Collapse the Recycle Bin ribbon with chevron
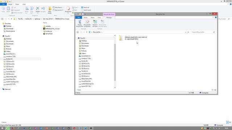Image resolution: width=232 pixels, height=130 pixels. click(x=213, y=17)
